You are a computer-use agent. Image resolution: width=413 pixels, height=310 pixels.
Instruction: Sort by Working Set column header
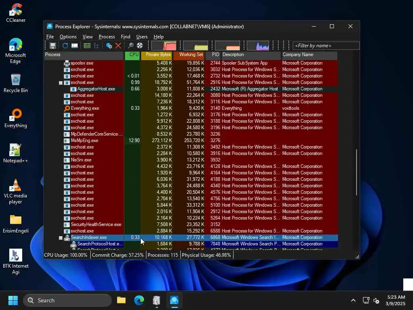tap(189, 55)
